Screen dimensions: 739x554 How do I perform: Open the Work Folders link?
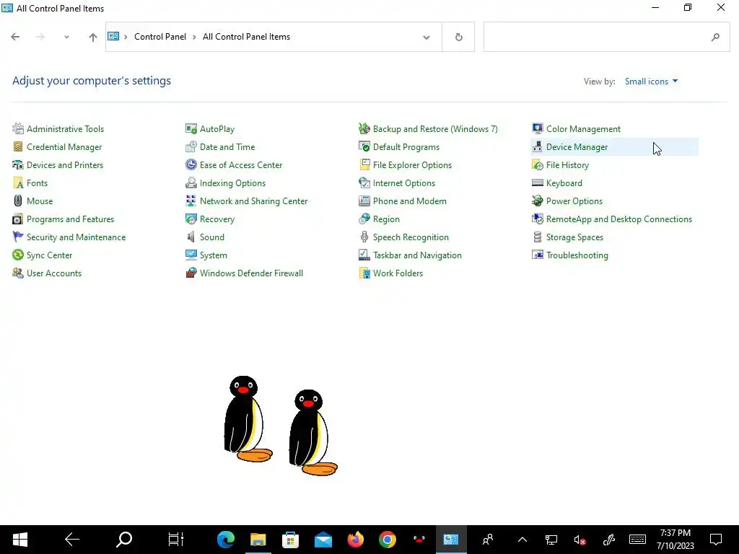[398, 273]
